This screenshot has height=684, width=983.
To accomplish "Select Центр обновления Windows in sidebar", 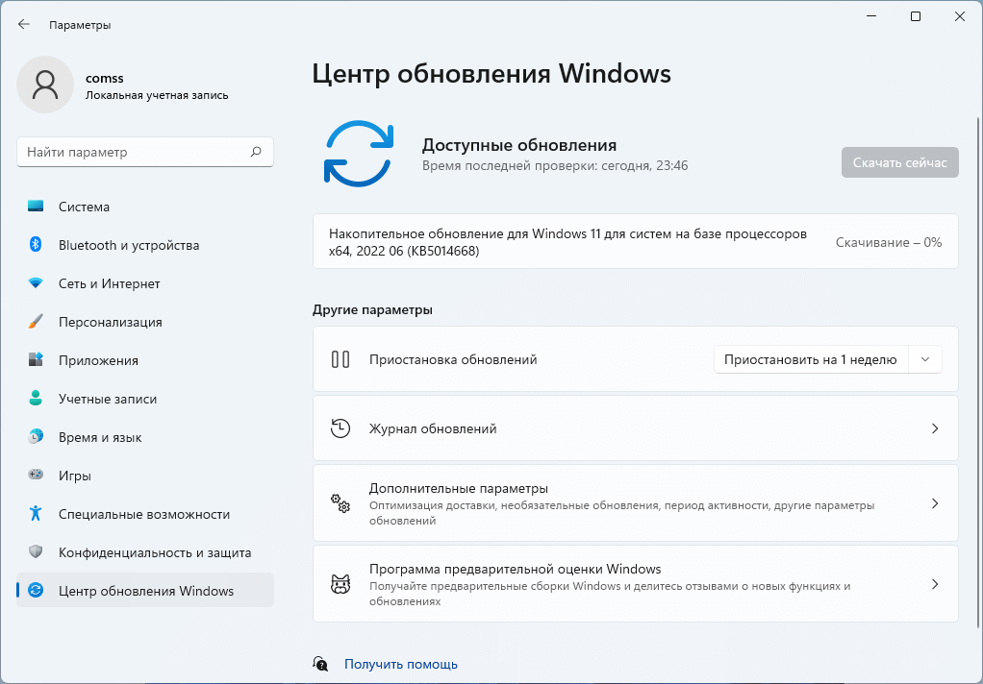I will [145, 591].
